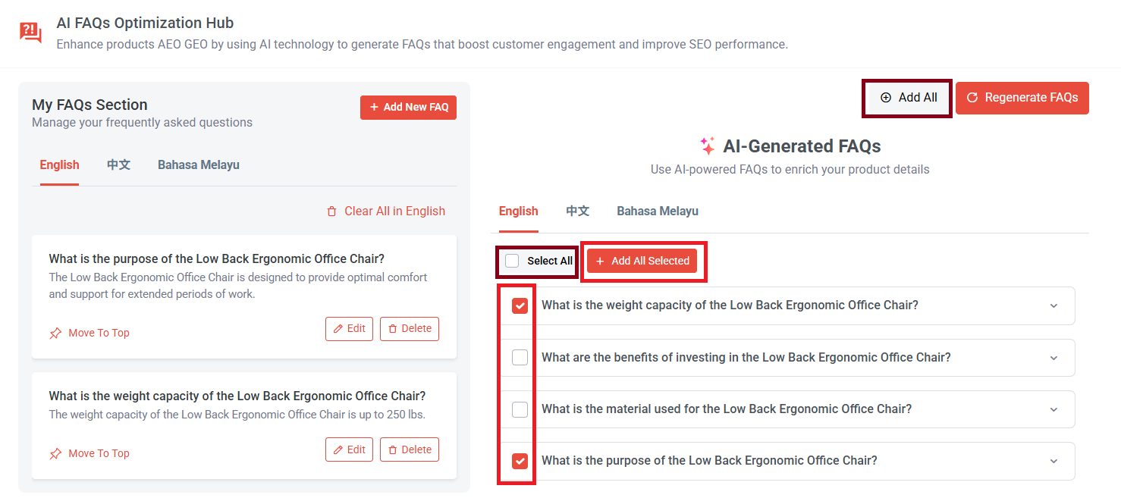Select Clear All in English link
The height and width of the screenshot is (498, 1121).
(x=394, y=211)
